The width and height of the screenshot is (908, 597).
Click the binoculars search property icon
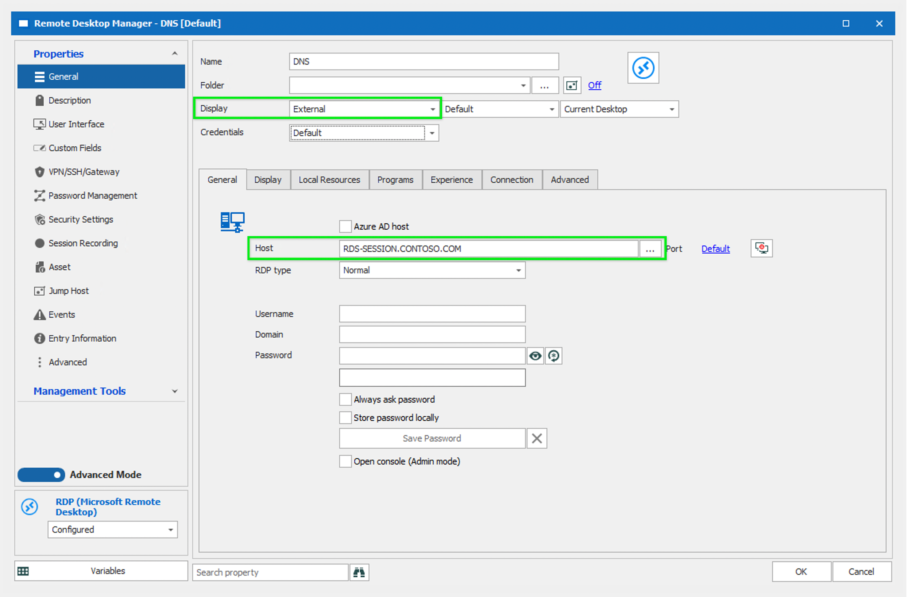tap(359, 572)
